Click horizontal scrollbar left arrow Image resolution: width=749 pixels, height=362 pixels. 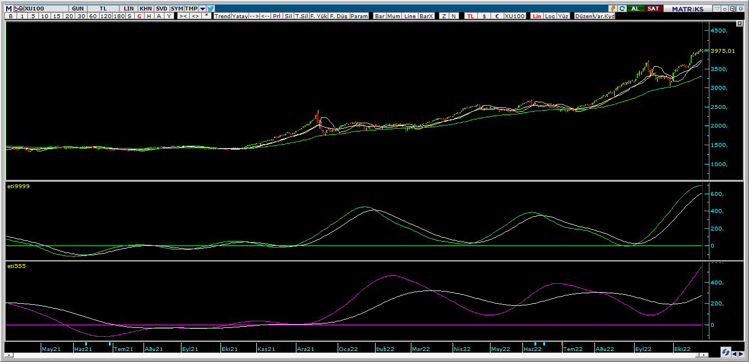8,355
